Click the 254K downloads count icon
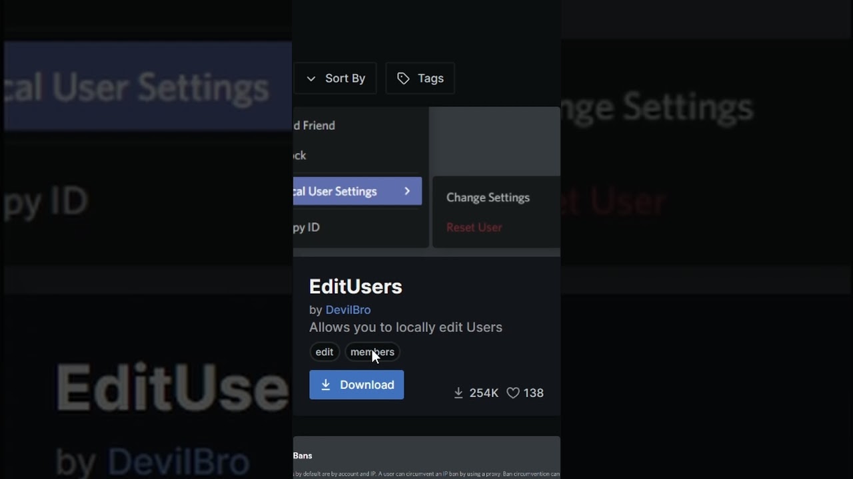Viewport: 853px width, 479px height. tap(458, 393)
